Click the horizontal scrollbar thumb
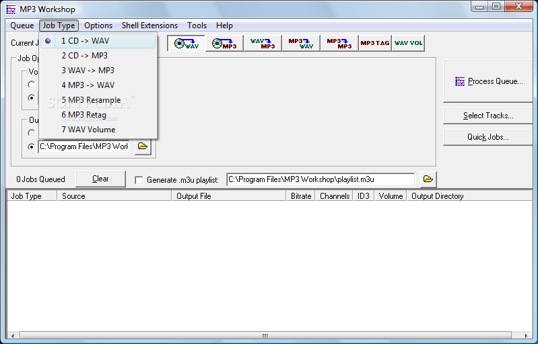 (265, 335)
